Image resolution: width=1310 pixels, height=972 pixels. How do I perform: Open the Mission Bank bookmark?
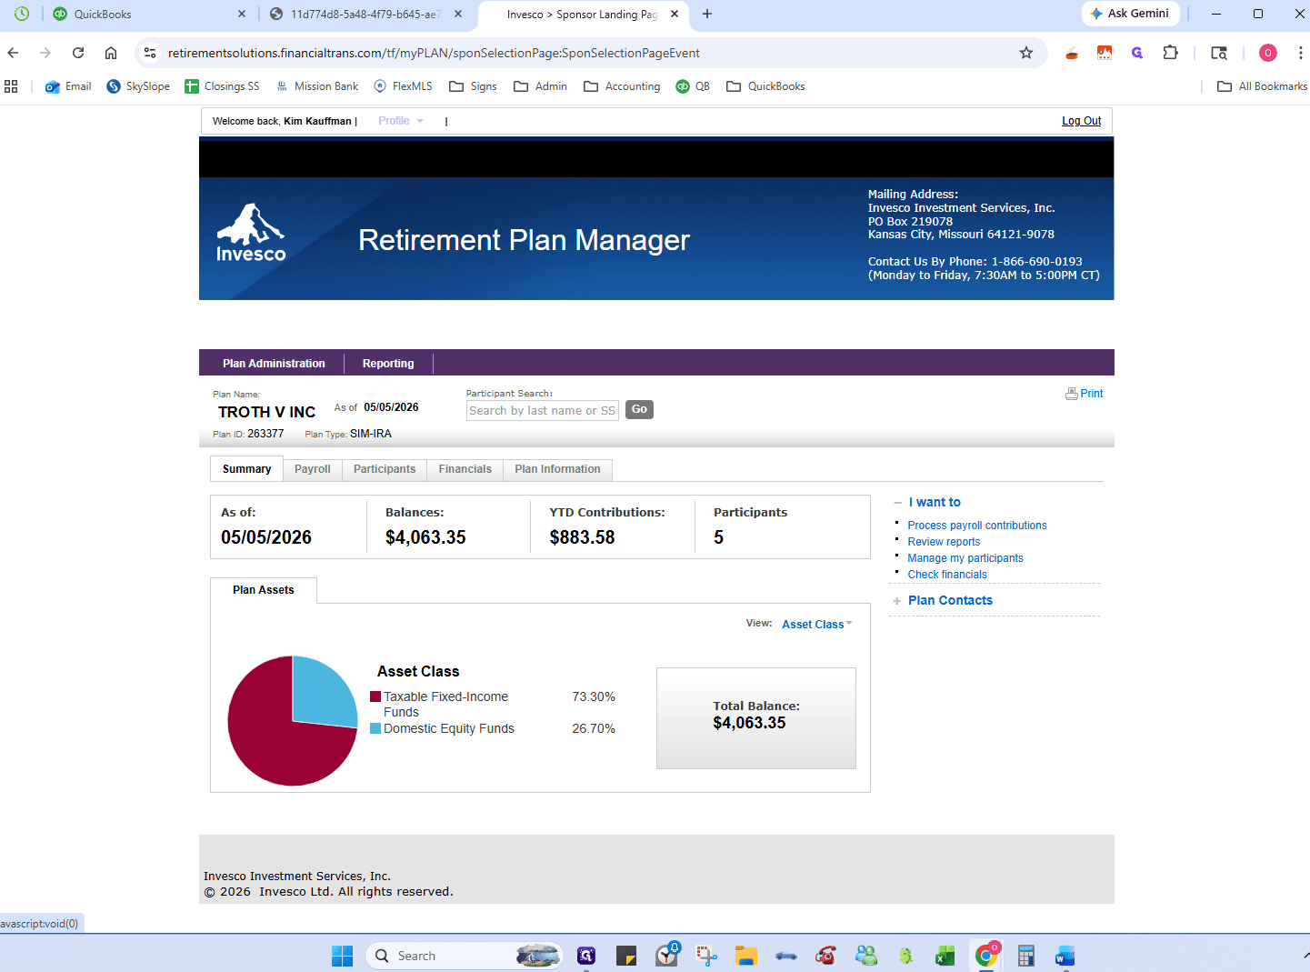pos(317,86)
